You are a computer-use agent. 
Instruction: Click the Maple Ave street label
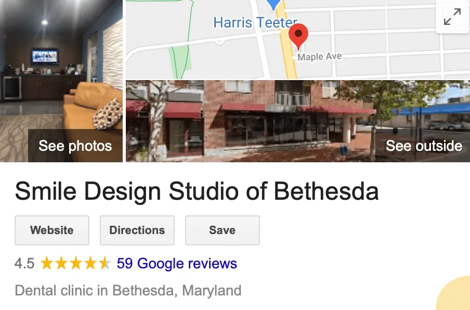(320, 57)
